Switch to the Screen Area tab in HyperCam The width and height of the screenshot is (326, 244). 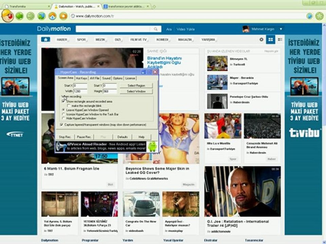pyautogui.click(x=66, y=78)
